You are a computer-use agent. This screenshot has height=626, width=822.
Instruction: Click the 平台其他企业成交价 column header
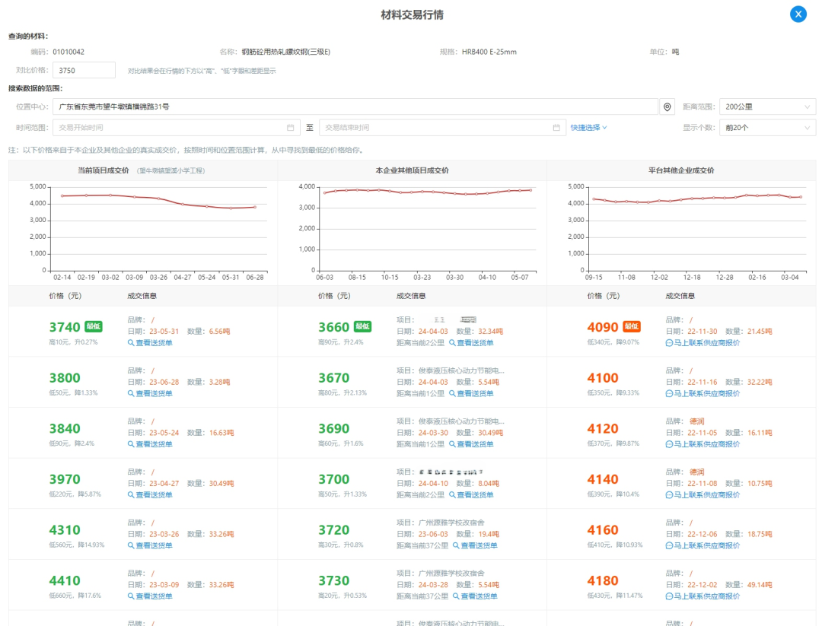(680, 170)
